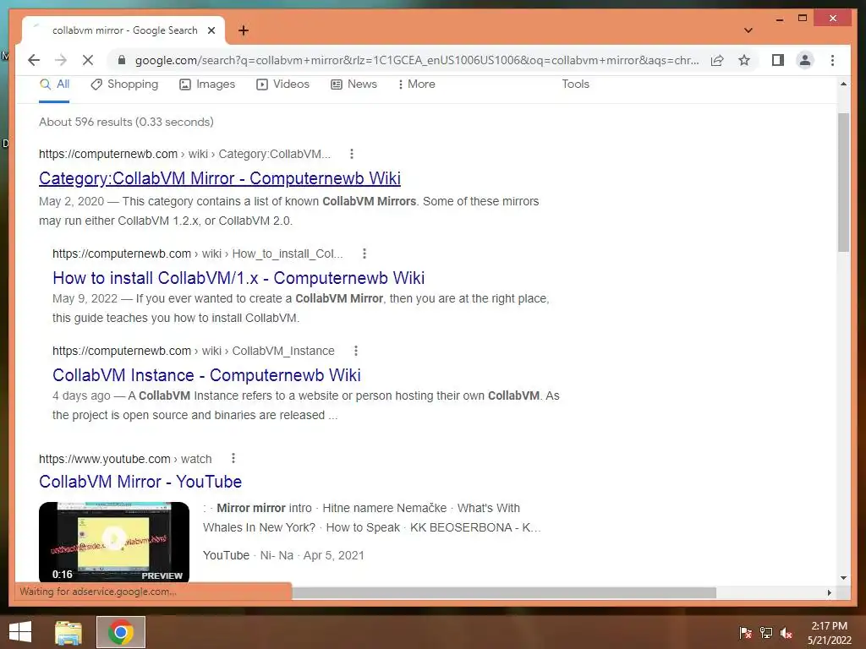Toggle the Chrome side panel
Viewport: 866px width, 649px height.
click(x=778, y=60)
